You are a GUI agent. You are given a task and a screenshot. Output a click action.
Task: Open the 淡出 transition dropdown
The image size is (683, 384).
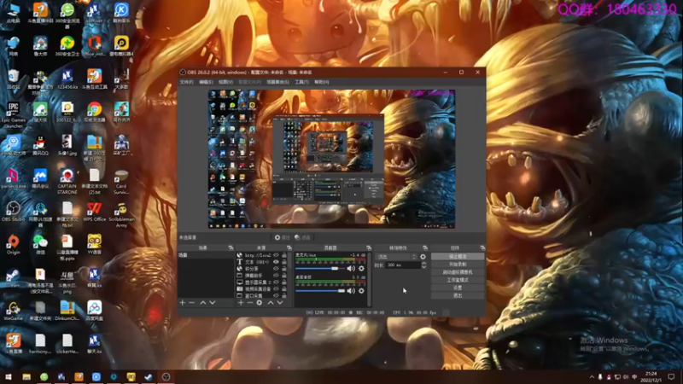click(x=396, y=257)
